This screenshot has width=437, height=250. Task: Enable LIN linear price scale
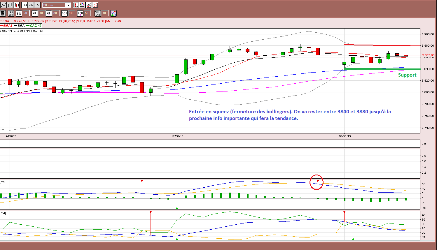pos(31,5)
